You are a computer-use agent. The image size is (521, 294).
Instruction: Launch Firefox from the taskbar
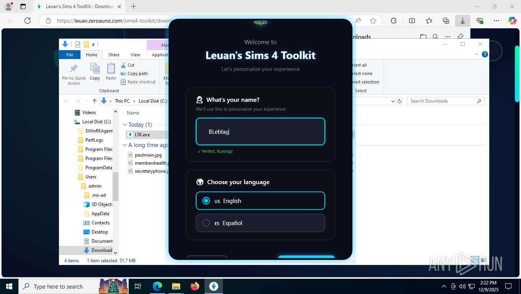(195, 286)
